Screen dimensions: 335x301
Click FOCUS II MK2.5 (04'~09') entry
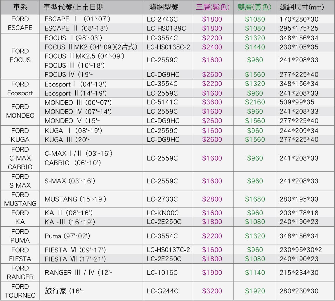coord(84,56)
